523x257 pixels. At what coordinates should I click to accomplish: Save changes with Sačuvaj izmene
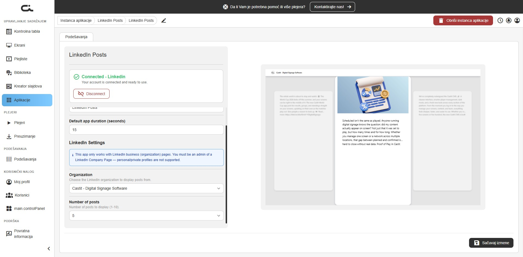point(491,243)
